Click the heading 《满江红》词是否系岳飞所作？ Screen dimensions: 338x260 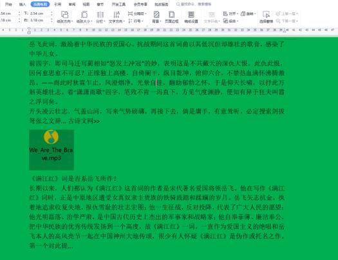[74, 178]
